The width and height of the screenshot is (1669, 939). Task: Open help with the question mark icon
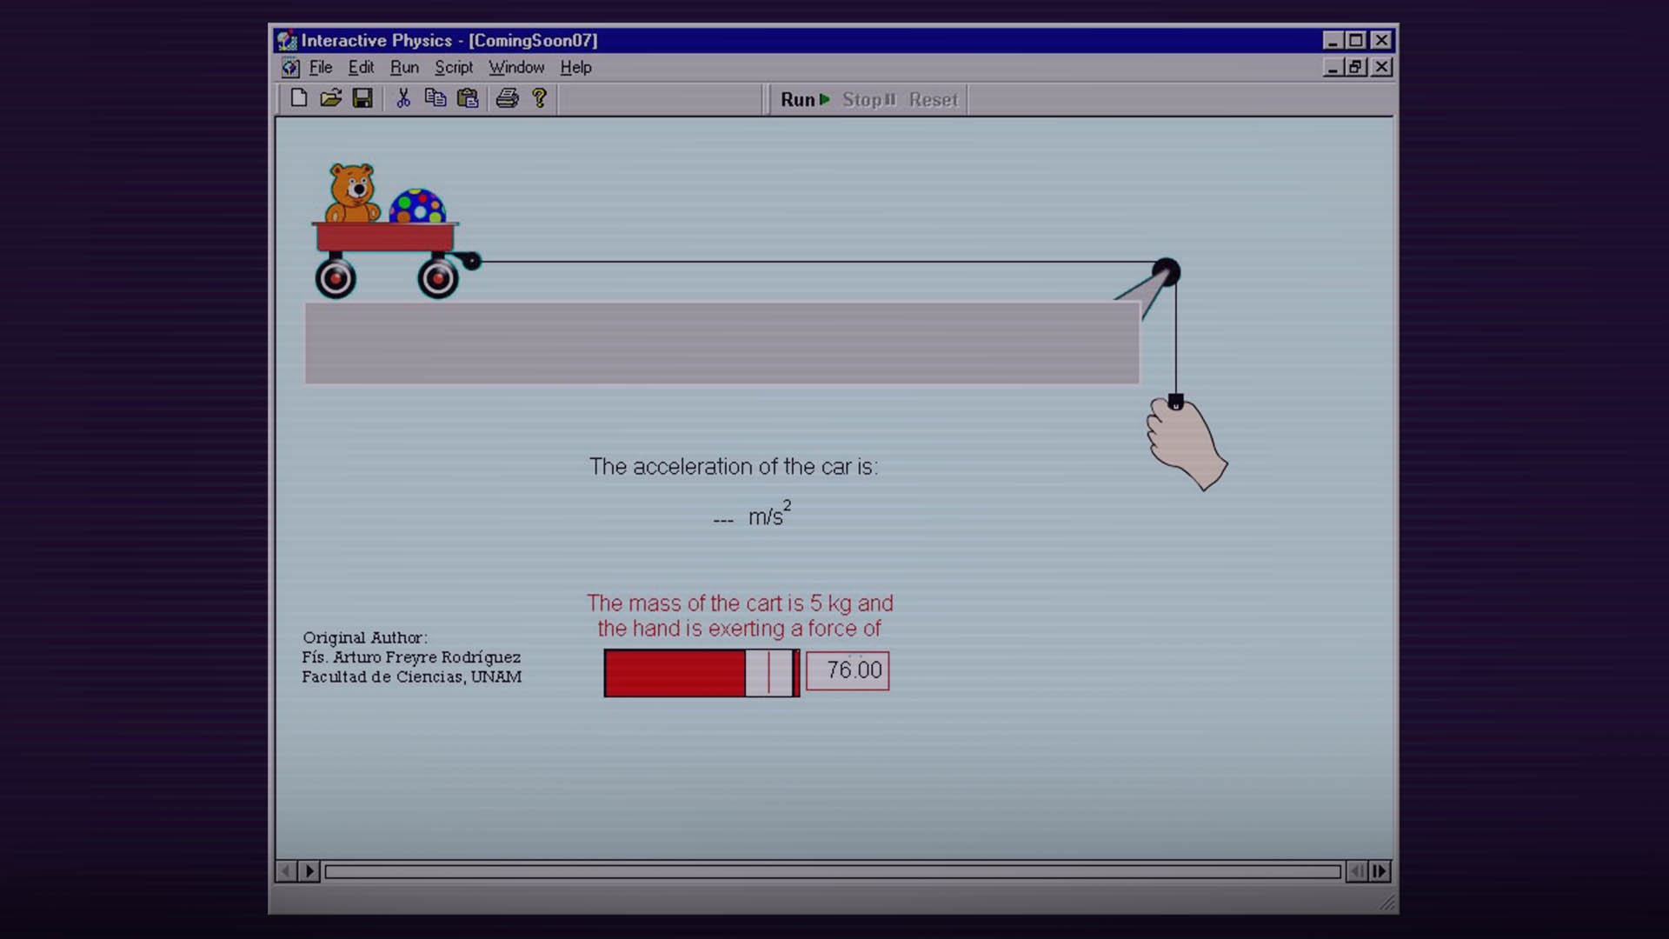pos(539,98)
